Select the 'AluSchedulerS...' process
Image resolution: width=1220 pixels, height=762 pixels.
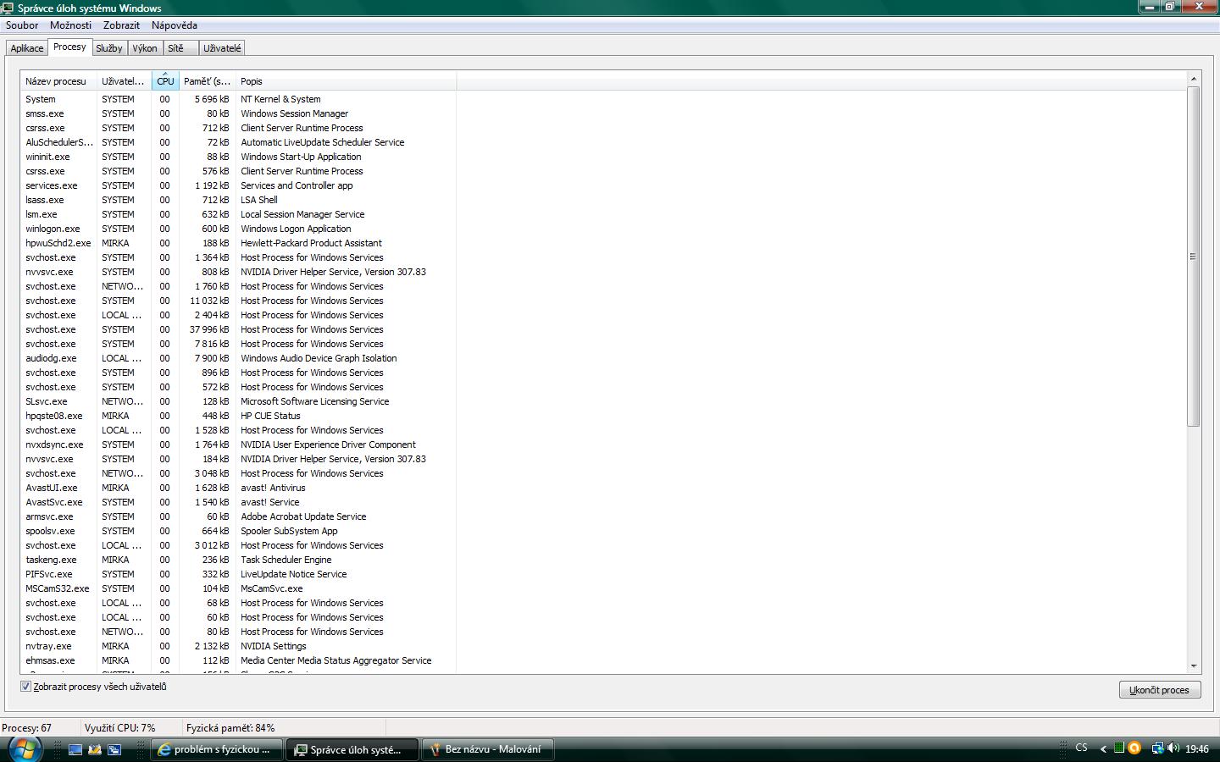[x=238, y=142]
